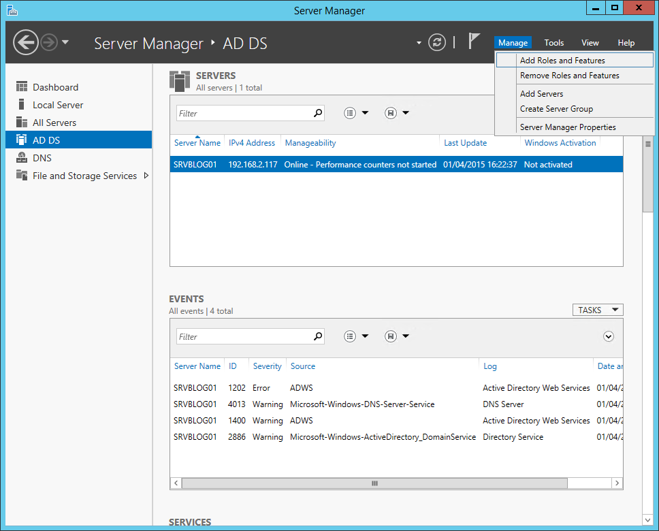Open Events TASKS dropdown
659x531 pixels.
click(x=598, y=310)
